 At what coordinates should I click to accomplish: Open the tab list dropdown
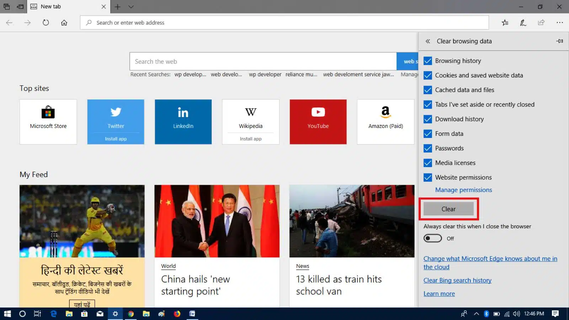(131, 6)
